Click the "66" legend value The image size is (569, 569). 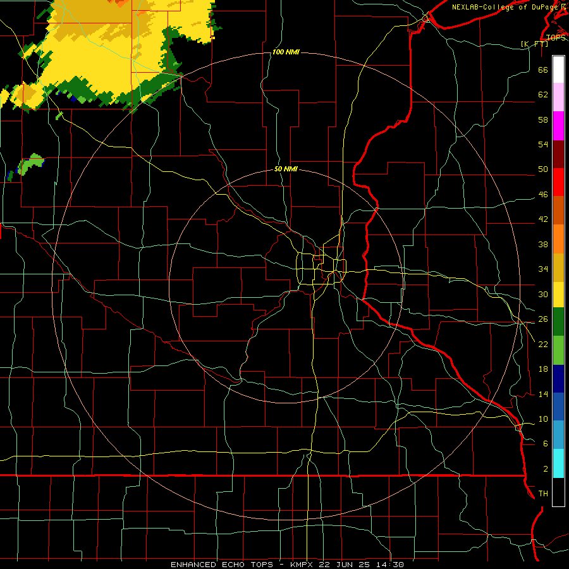(x=543, y=70)
